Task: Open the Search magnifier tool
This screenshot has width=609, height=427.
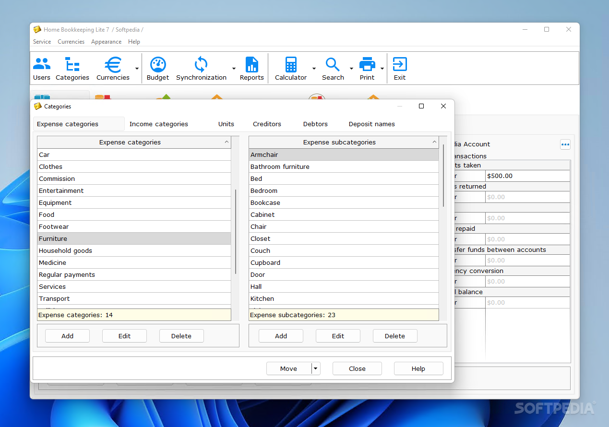Action: (x=333, y=69)
